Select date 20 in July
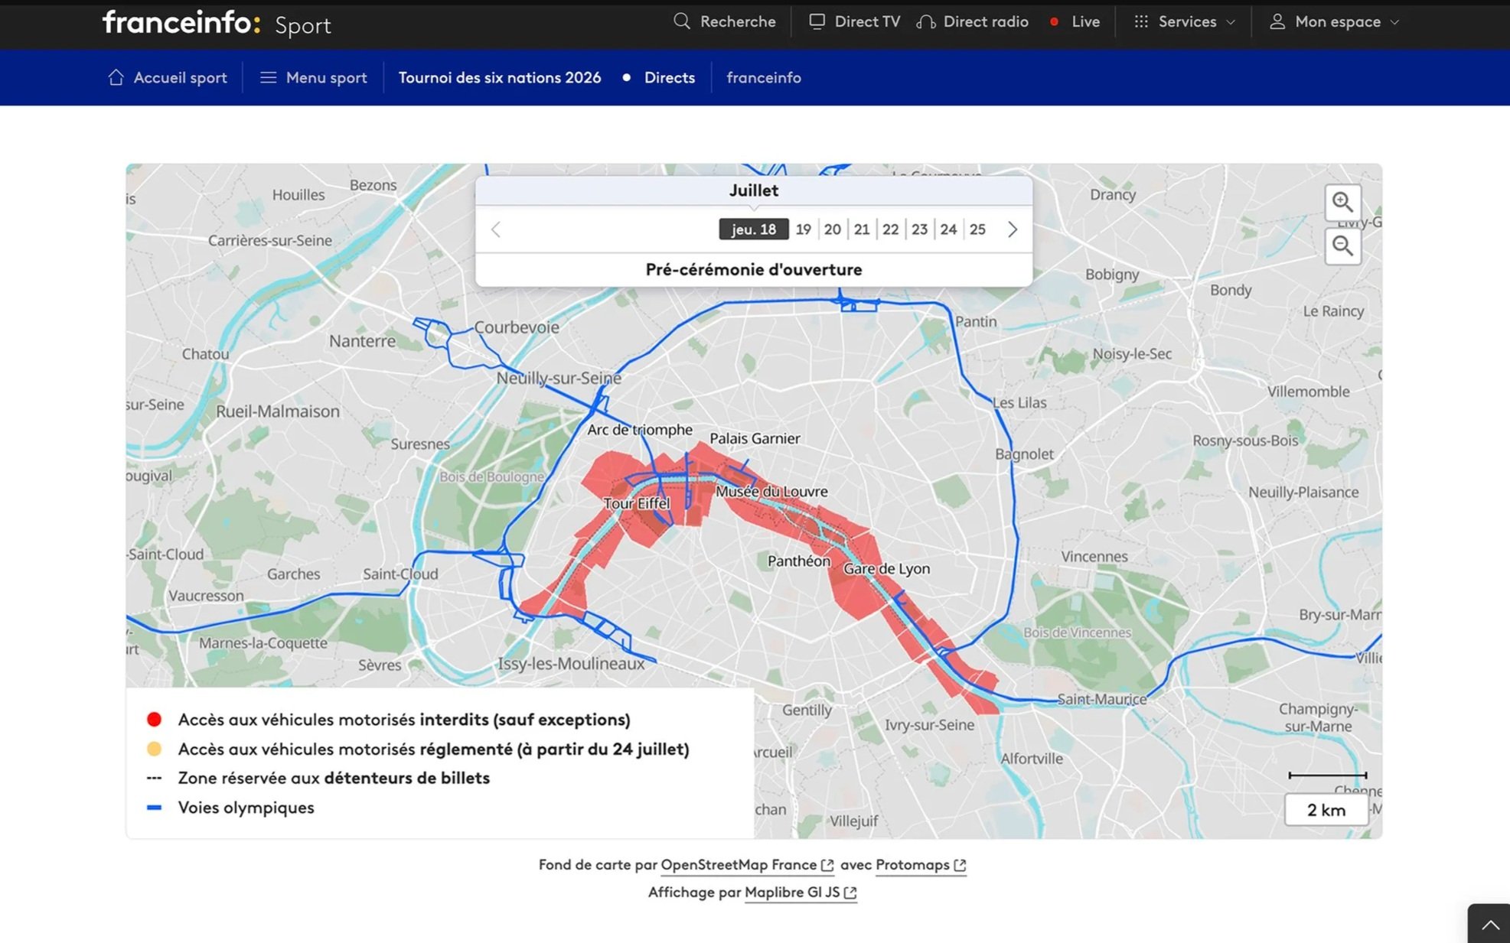 [x=833, y=229]
